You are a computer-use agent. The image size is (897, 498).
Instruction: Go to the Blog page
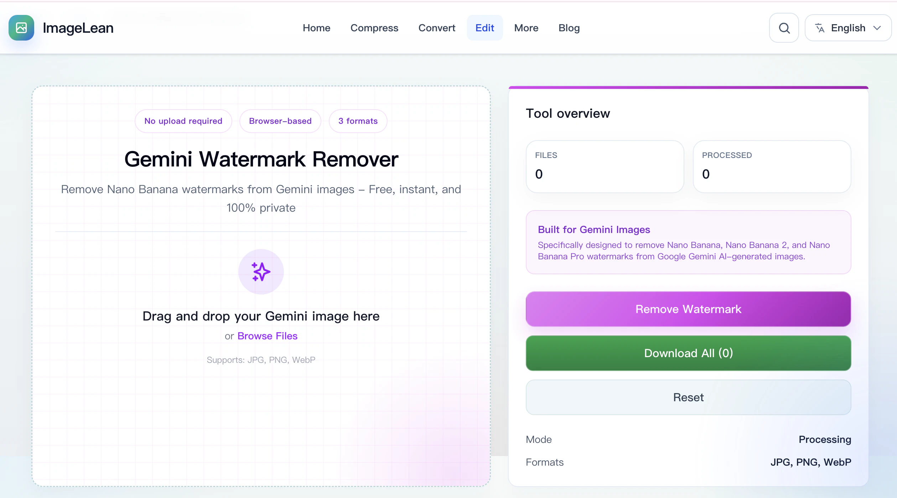tap(569, 28)
